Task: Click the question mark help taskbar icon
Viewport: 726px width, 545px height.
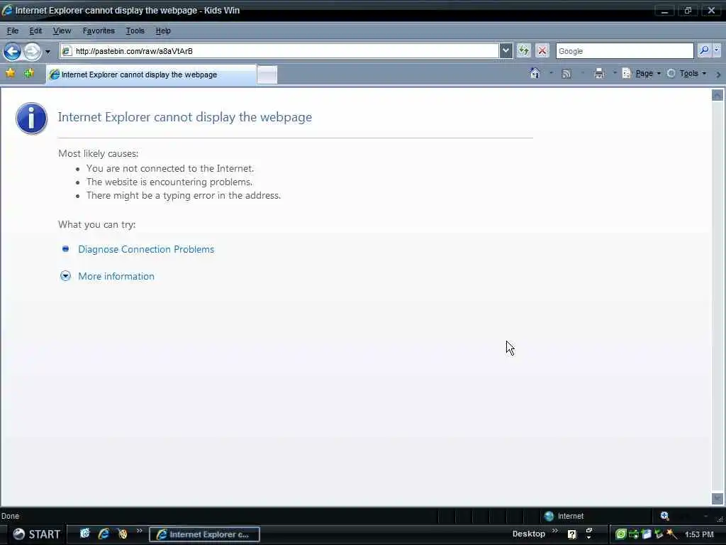Action: 572,534
